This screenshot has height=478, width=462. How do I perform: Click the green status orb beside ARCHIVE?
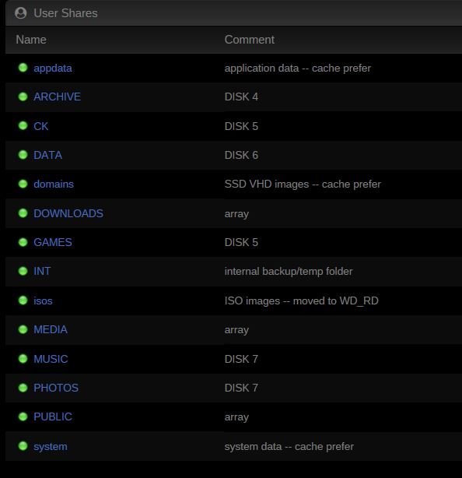(x=23, y=97)
